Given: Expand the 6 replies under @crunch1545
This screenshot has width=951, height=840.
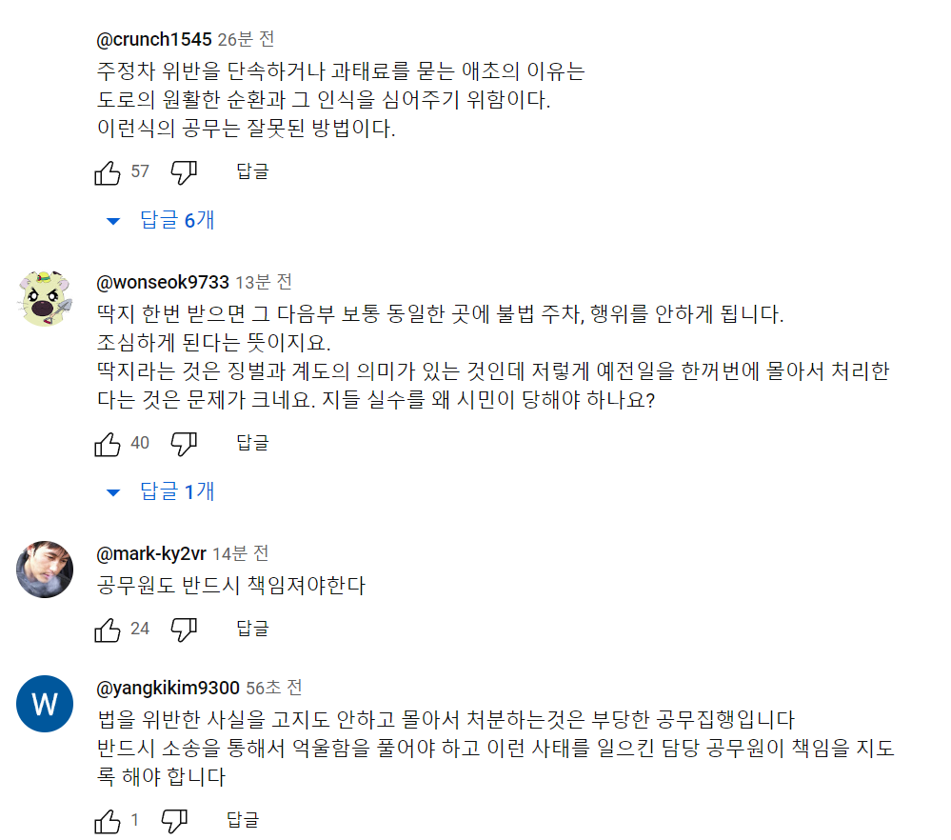Looking at the screenshot, I should point(161,221).
